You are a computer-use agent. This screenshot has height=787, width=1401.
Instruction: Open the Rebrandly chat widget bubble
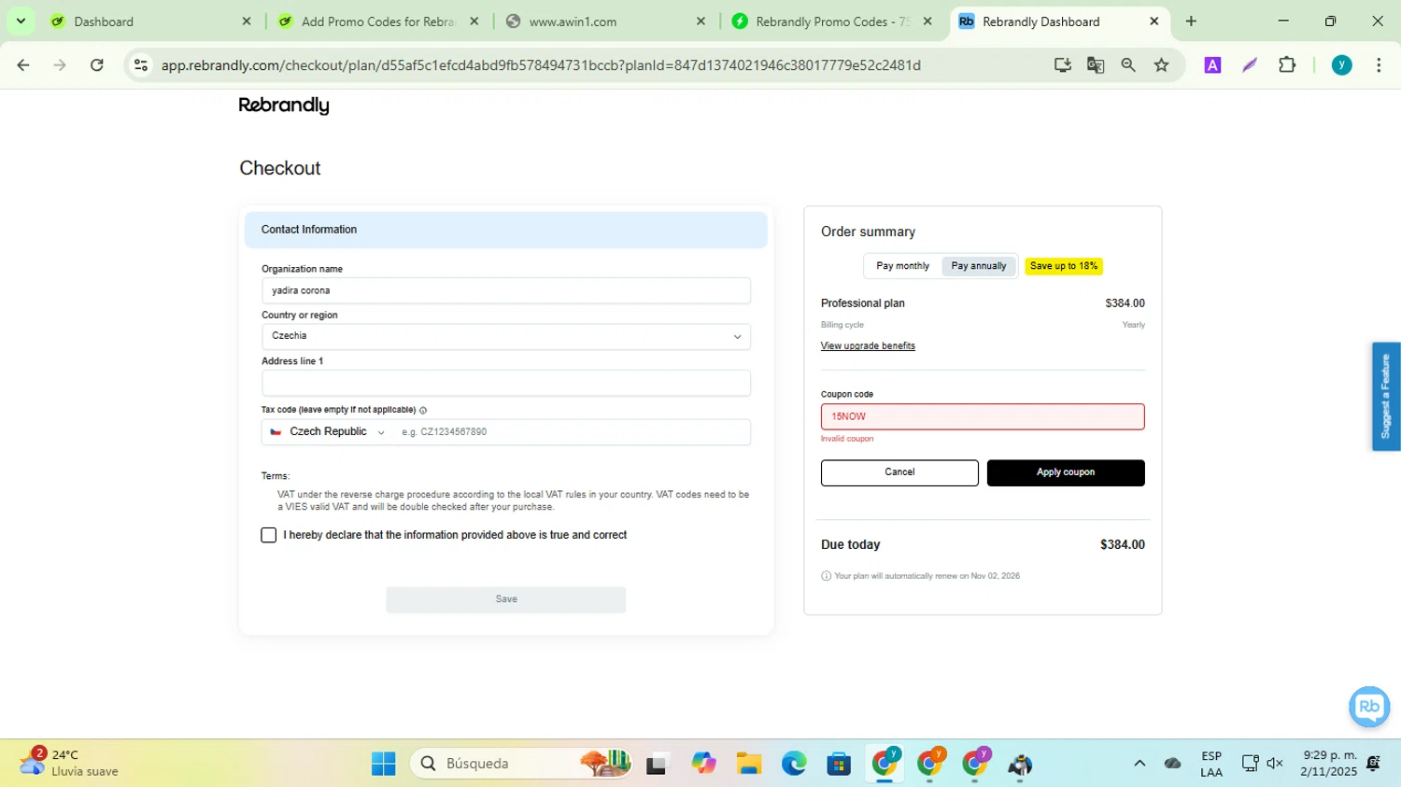point(1369,707)
